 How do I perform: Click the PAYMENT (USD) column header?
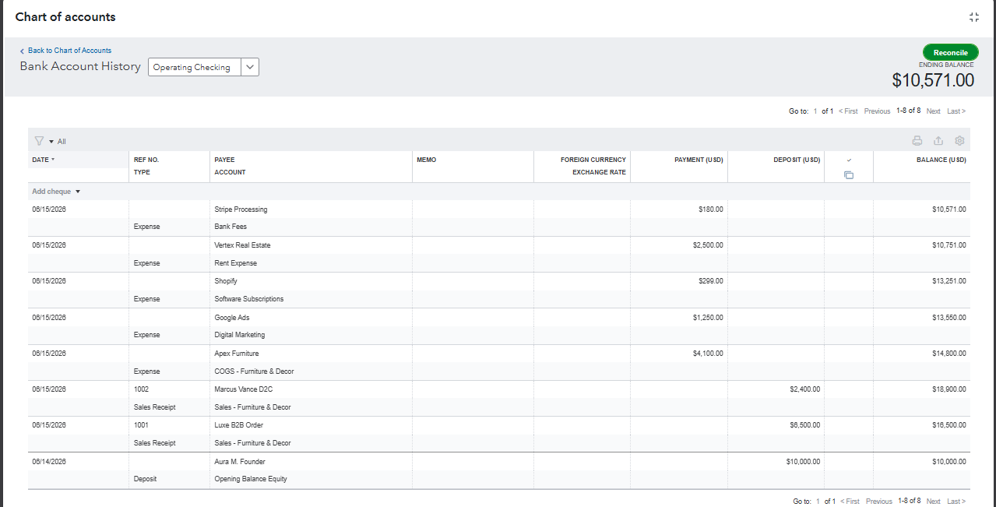pyautogui.click(x=699, y=160)
